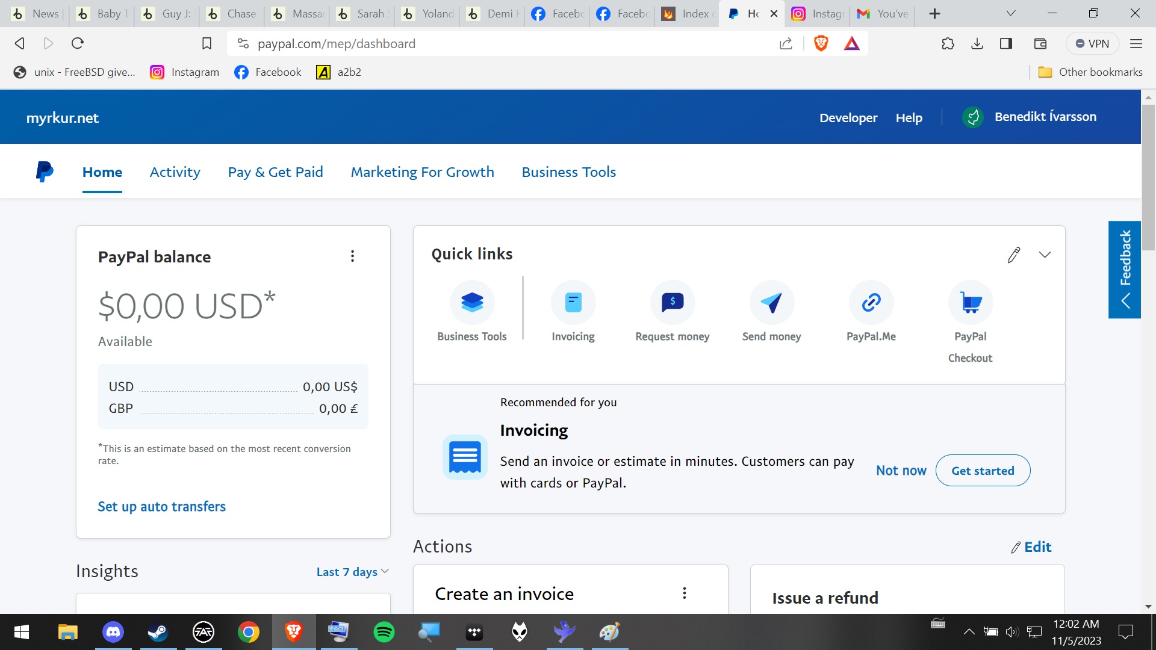
Task: Open Steam from the taskbar
Action: 158,632
